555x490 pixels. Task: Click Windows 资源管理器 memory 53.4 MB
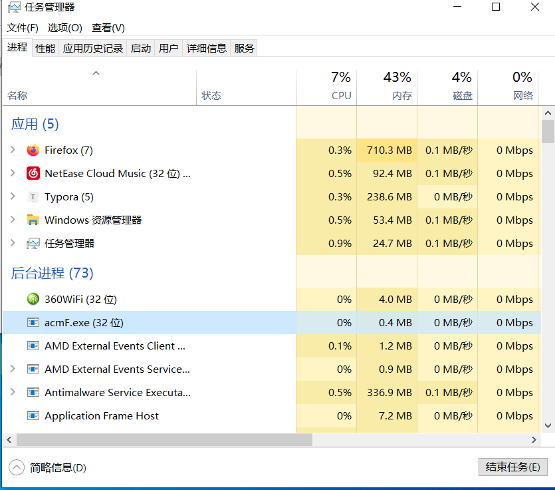[x=392, y=220]
